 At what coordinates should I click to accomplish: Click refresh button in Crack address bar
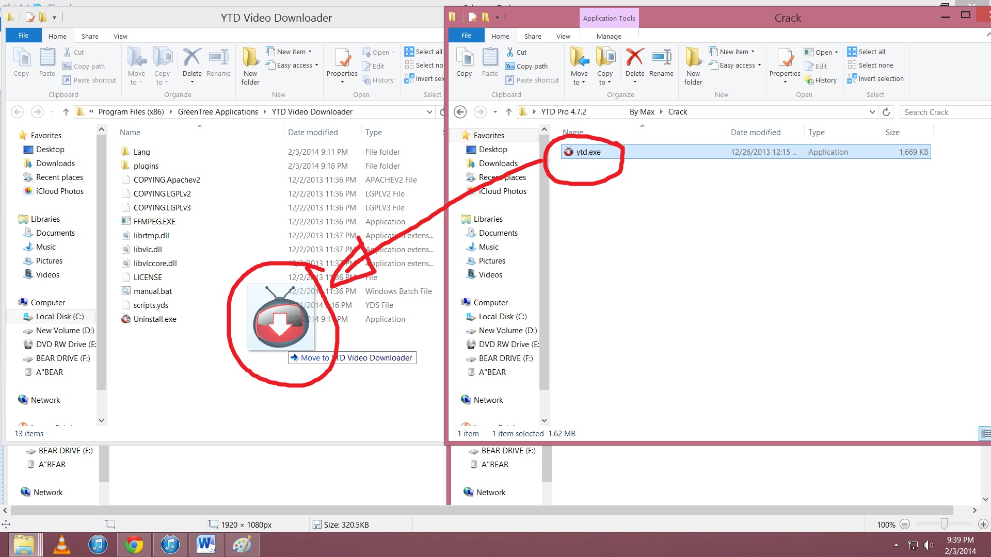pyautogui.click(x=886, y=112)
